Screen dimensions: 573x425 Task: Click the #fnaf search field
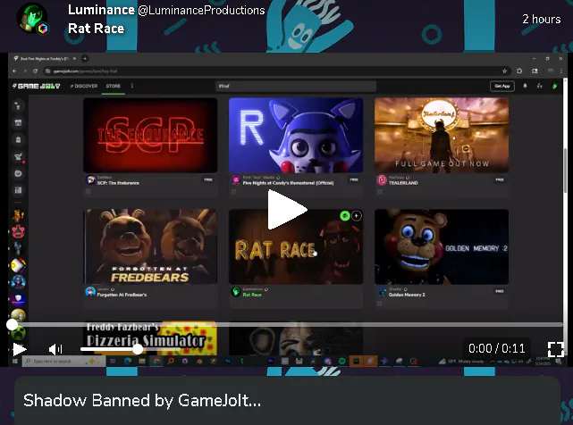[296, 87]
